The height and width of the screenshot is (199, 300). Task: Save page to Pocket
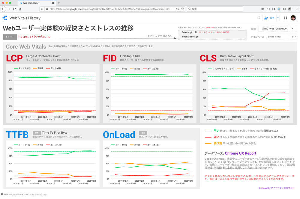[178, 9]
